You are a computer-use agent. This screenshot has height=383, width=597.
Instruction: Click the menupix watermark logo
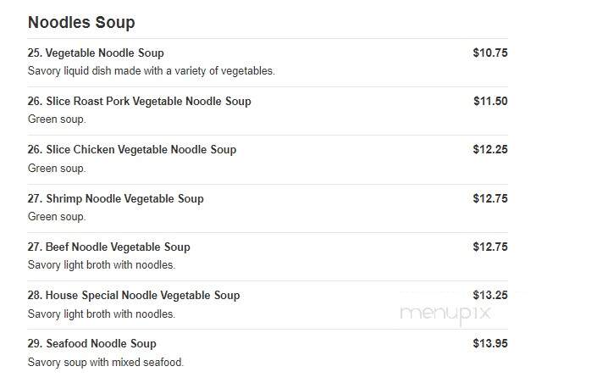point(445,314)
